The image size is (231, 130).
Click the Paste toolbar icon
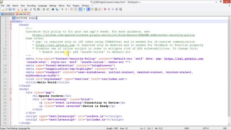39,9
